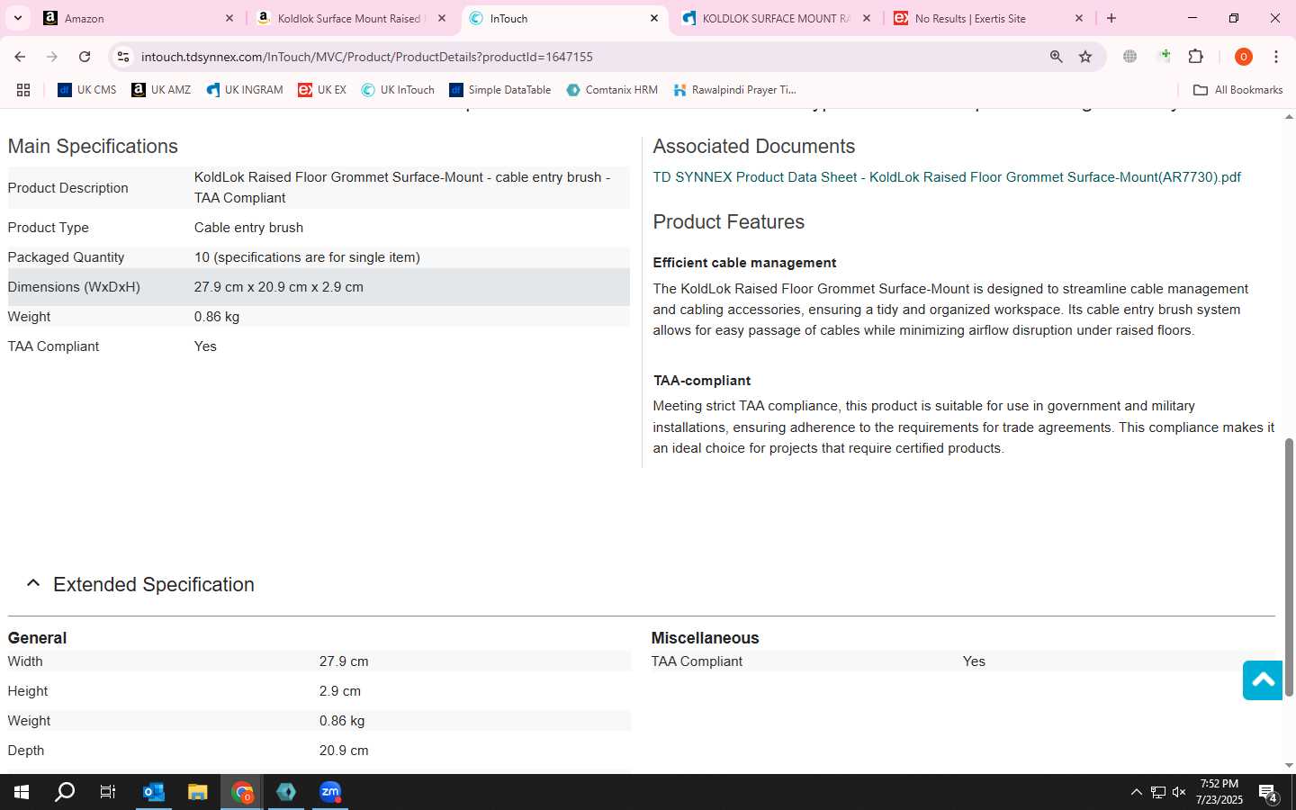Click the Chrome icon in the taskbar
1296x810 pixels.
pos(242,792)
